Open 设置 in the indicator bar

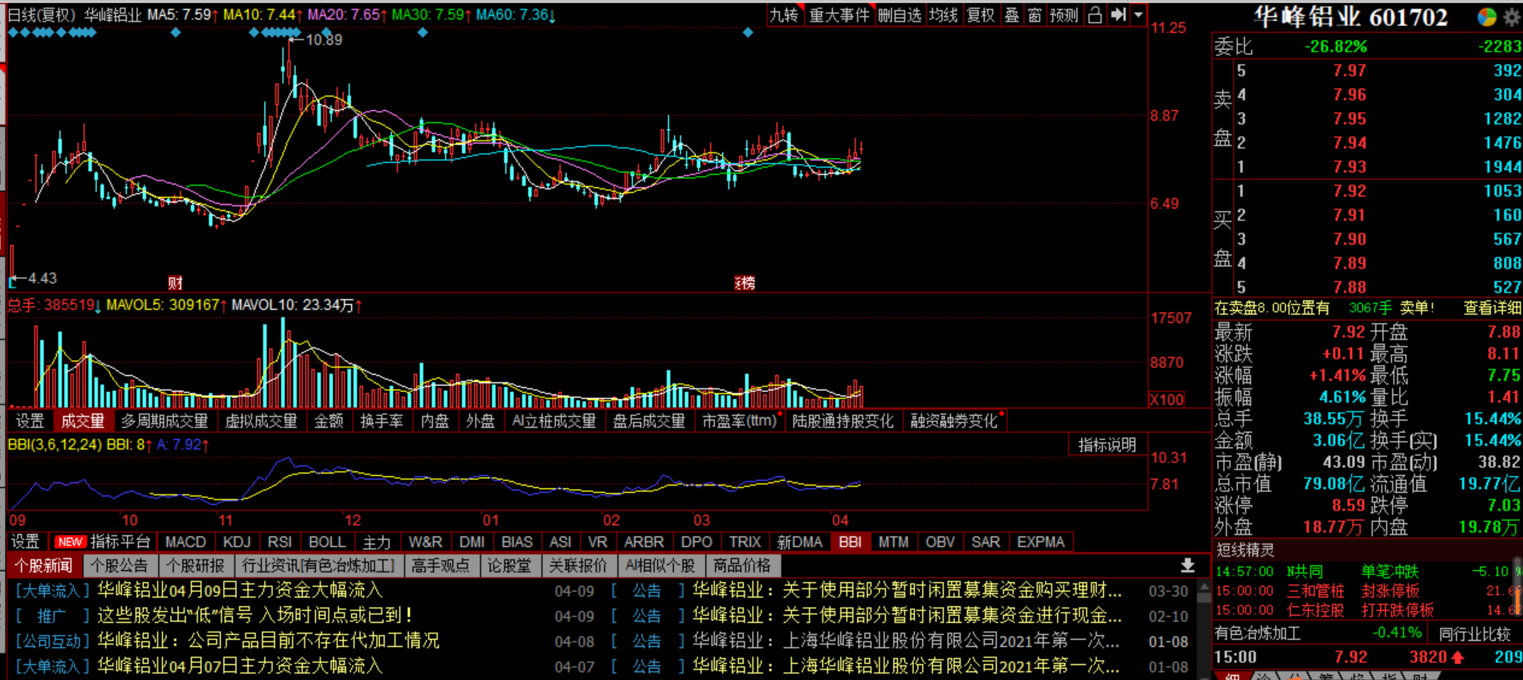pos(25,542)
